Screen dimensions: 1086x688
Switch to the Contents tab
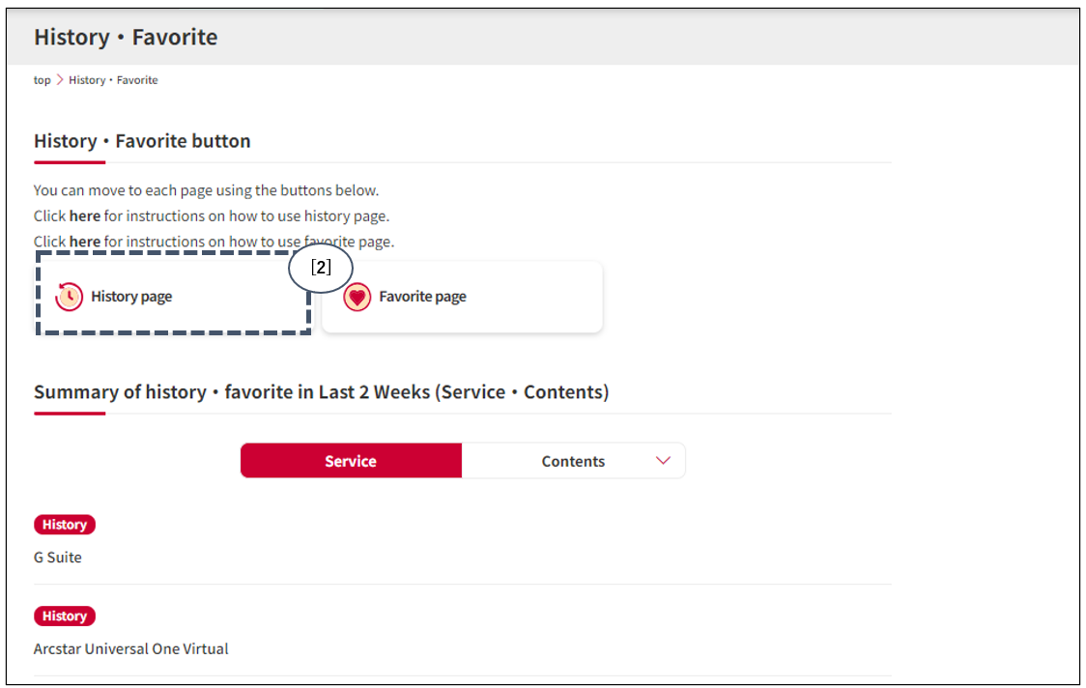pos(574,461)
